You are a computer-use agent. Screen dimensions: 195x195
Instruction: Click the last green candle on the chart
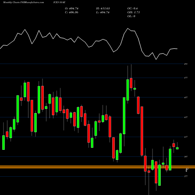(177, 148)
